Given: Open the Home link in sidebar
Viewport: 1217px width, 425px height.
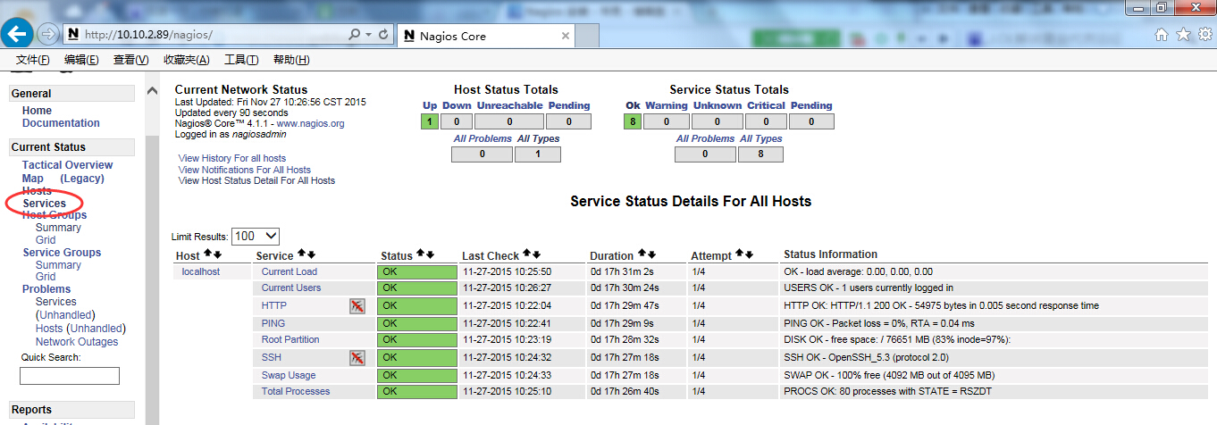Looking at the screenshot, I should [x=37, y=111].
